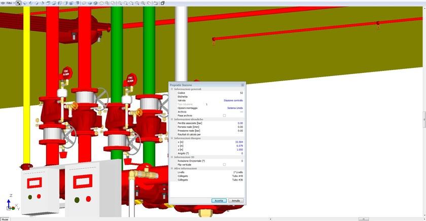Switch to the Model tab
This screenshot has width=426, height=221.
click(5, 219)
